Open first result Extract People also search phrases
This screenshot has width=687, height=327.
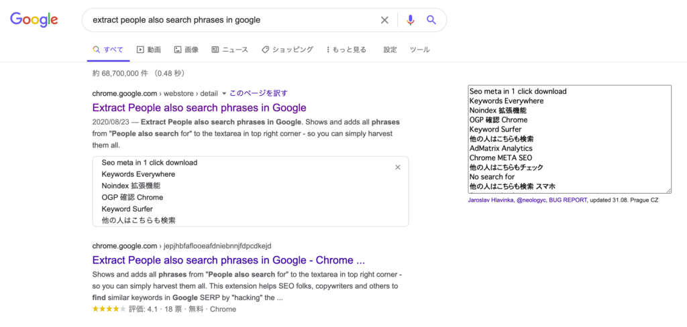[x=199, y=108]
